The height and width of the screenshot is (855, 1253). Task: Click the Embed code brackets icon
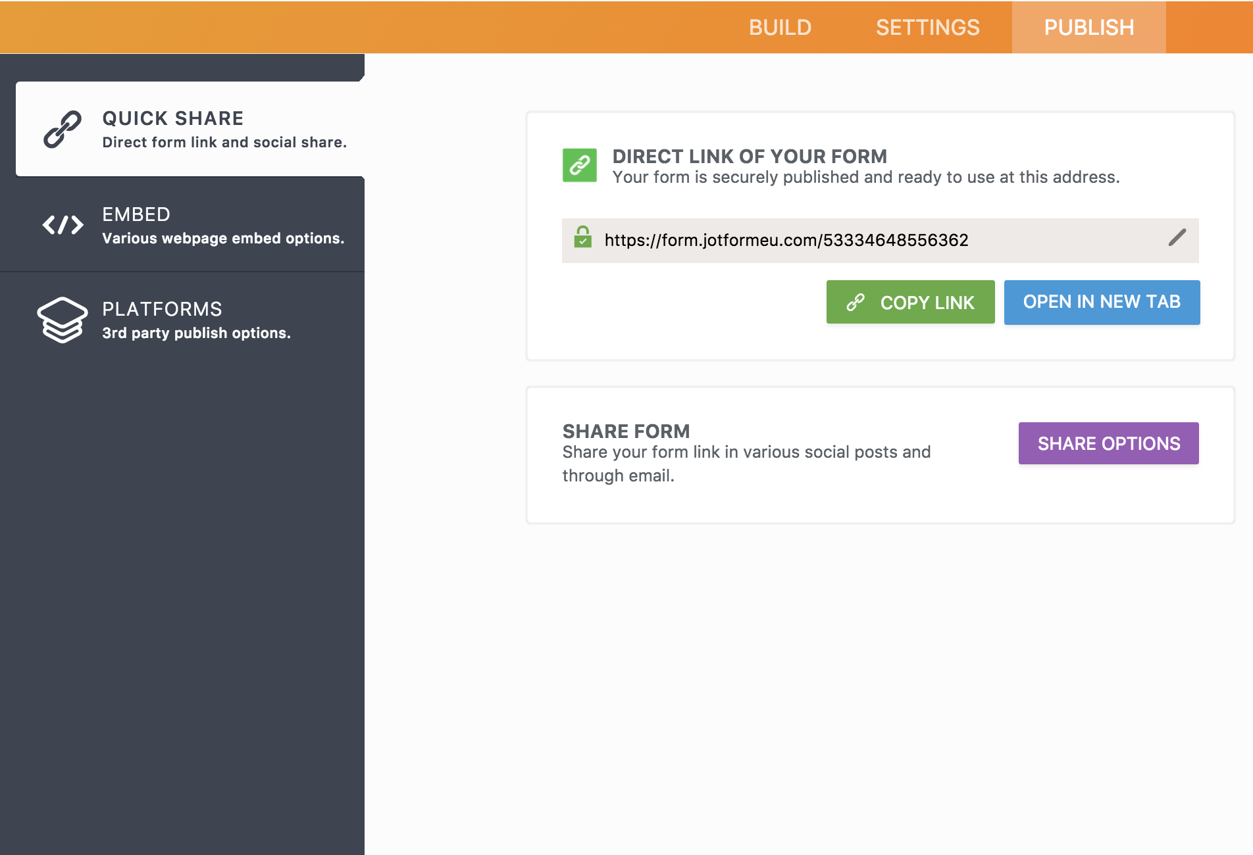63,225
